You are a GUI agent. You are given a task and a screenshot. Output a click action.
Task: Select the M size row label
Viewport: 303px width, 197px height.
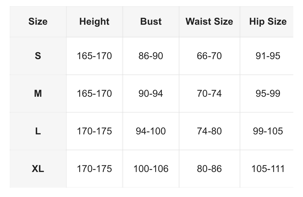38,94
